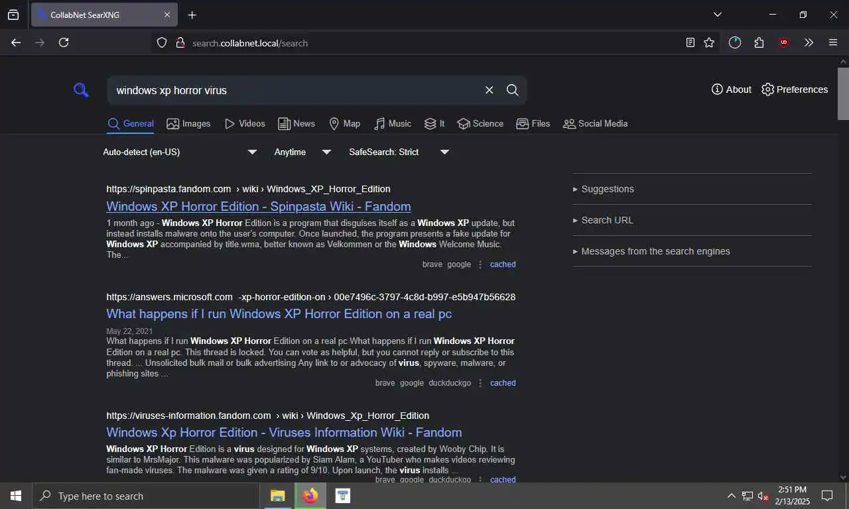Open options menu dots for Spinpasta result
The height and width of the screenshot is (509, 849).
tap(480, 264)
